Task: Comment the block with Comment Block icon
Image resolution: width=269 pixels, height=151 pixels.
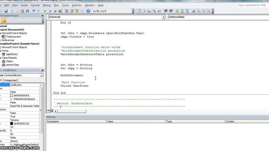Action: [x=182, y=11]
